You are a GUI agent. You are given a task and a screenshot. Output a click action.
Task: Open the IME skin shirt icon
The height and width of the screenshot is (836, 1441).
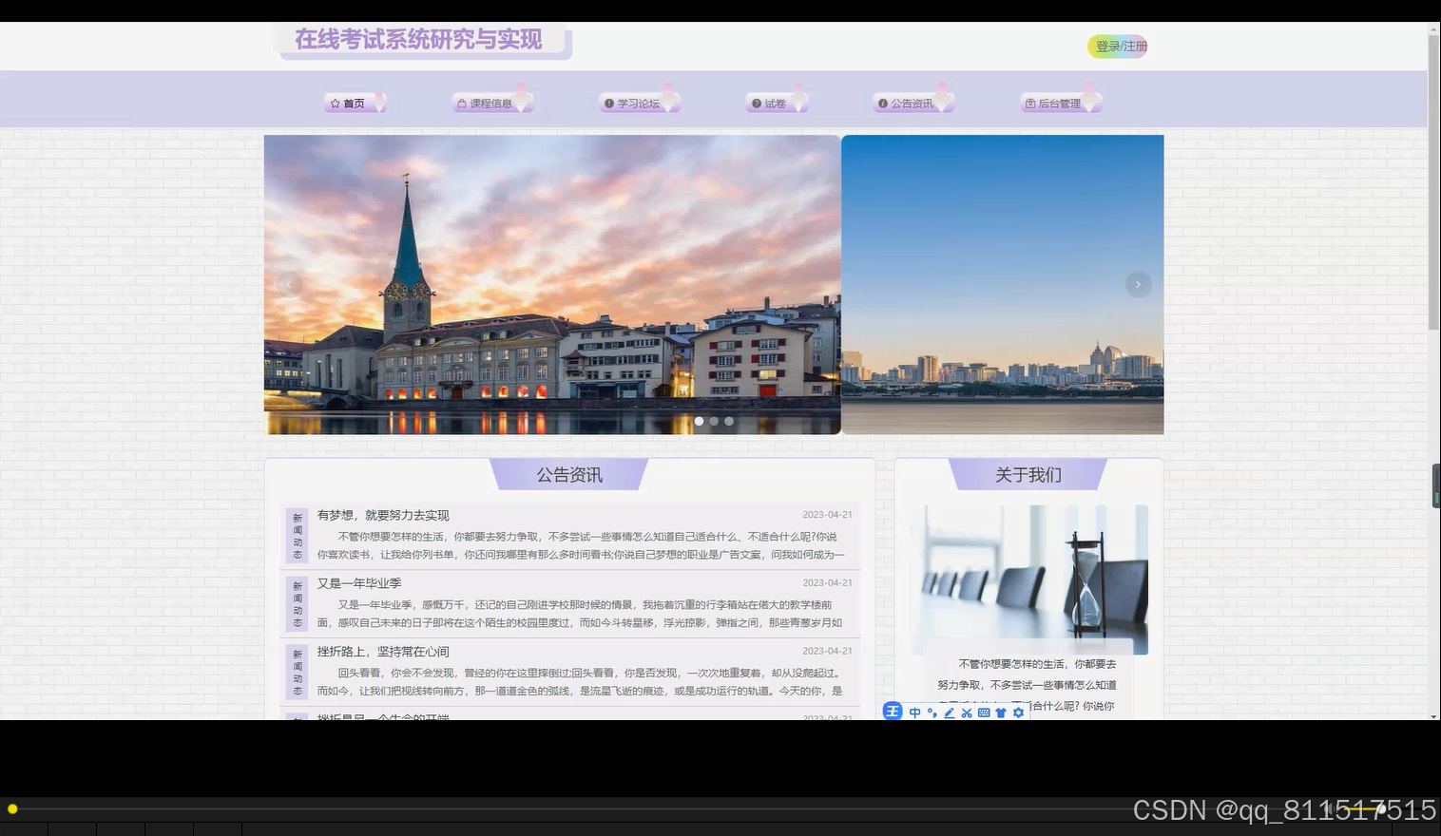pos(1001,712)
